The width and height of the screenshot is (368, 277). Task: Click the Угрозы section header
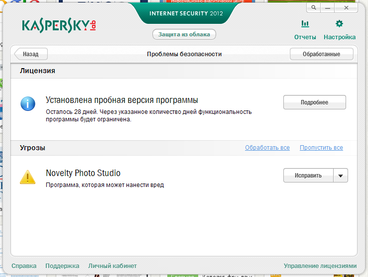(x=33, y=148)
